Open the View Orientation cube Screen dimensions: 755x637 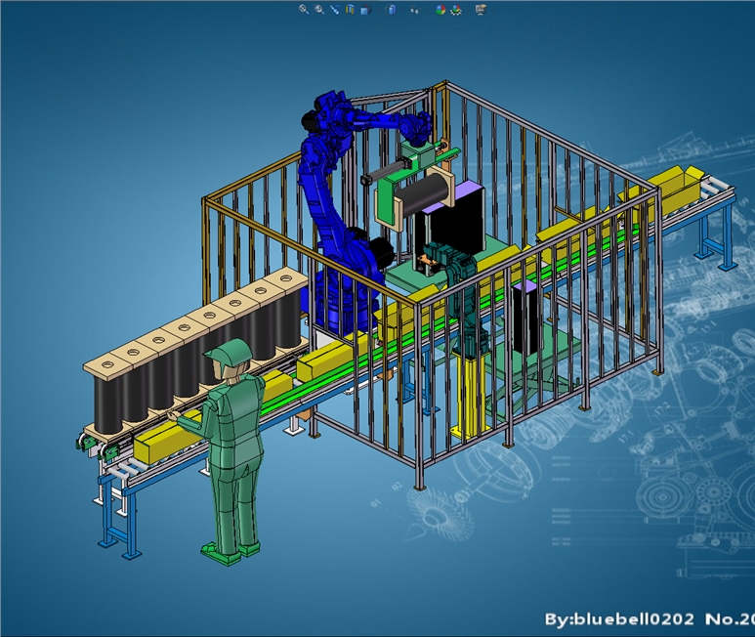365,10
